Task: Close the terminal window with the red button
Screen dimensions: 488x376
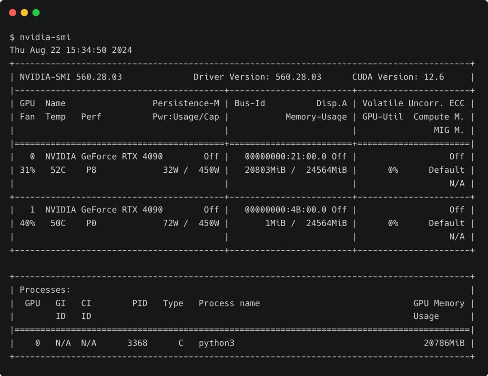Action: tap(13, 12)
